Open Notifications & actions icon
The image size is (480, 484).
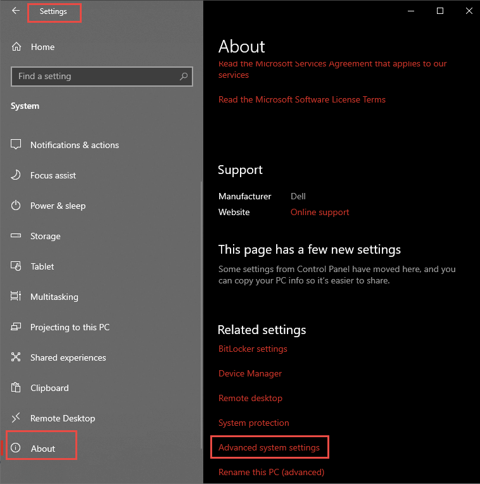16,144
